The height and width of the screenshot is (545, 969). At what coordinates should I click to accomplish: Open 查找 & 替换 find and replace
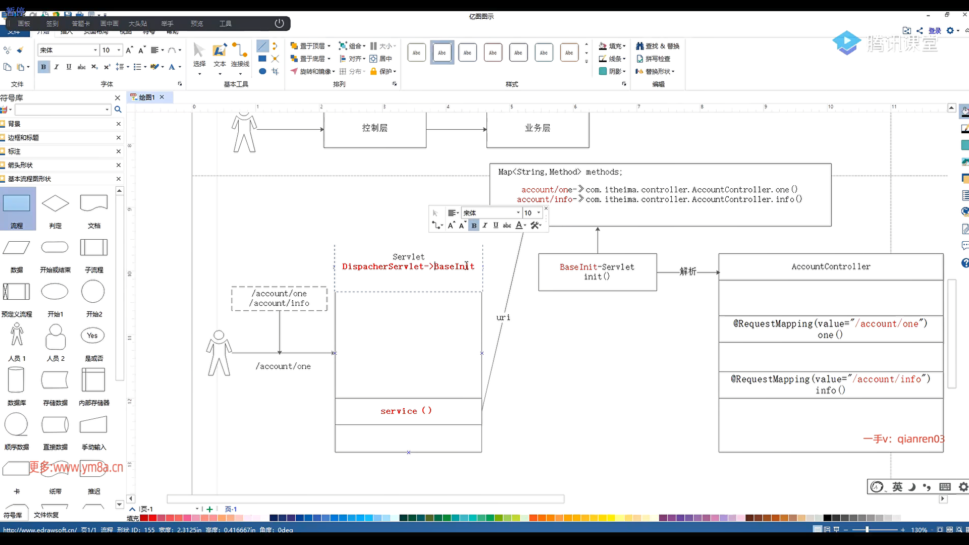(x=658, y=46)
